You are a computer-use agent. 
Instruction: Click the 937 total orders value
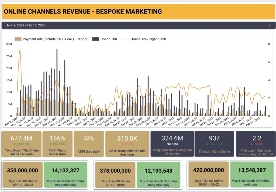214,138
